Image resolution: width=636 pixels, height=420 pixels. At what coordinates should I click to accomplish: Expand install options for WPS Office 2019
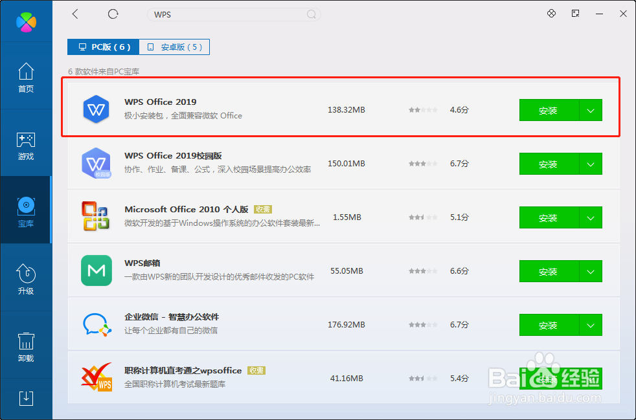[x=591, y=110]
